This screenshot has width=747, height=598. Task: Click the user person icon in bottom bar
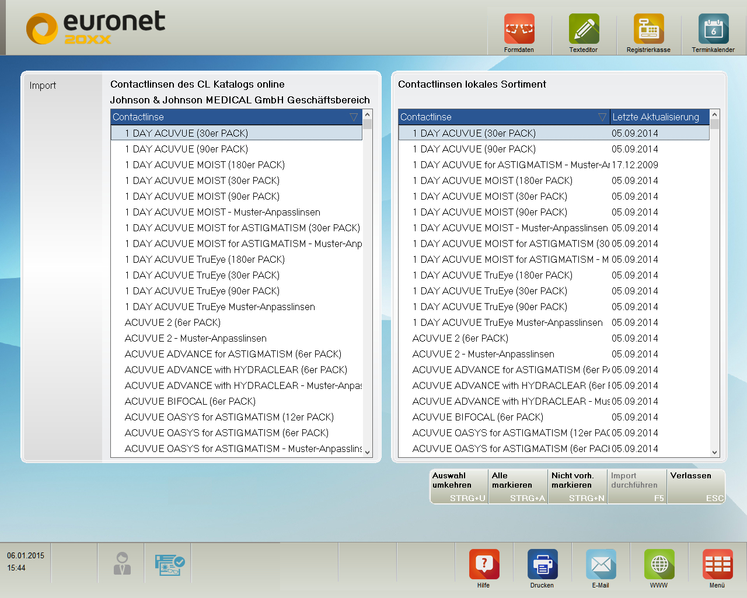pos(122,564)
